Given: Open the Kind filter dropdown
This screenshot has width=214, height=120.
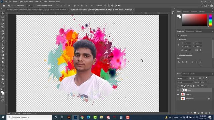Looking at the screenshot, I should 182,78.
